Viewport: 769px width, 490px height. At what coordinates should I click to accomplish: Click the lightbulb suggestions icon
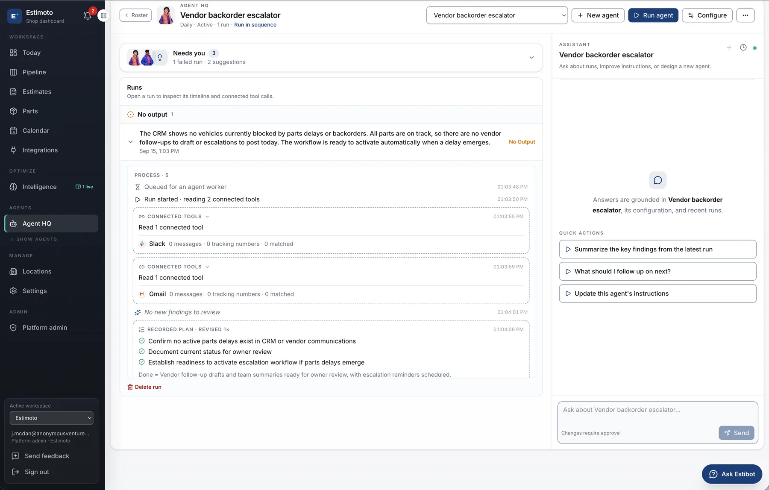click(x=160, y=57)
